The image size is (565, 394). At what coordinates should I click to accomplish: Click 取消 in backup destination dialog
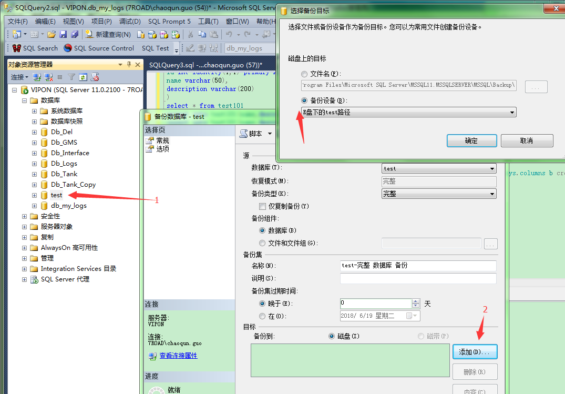[x=527, y=141]
